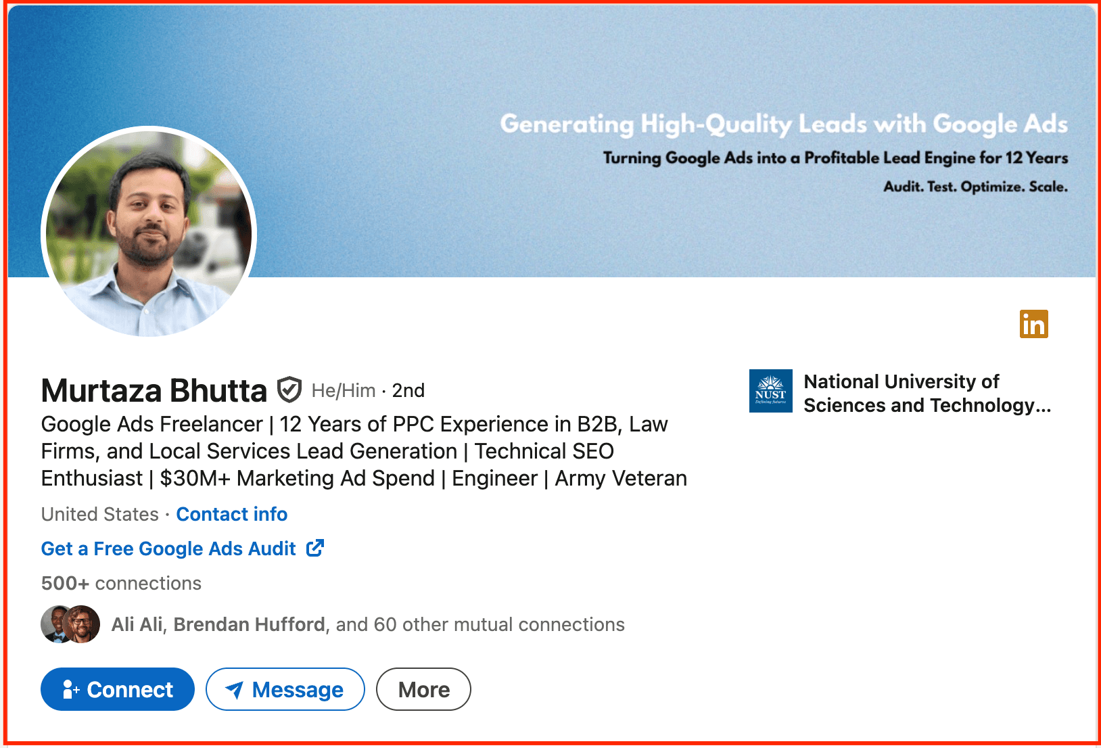Screen dimensions: 1101x748
Task: Click the NUST university logo
Action: (770, 391)
